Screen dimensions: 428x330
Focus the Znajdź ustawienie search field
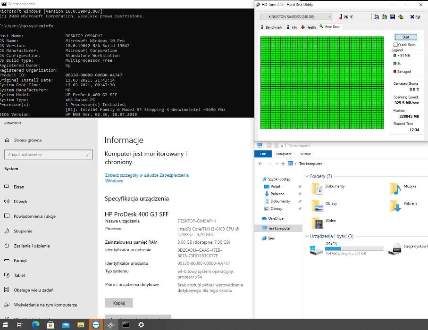tap(49, 154)
